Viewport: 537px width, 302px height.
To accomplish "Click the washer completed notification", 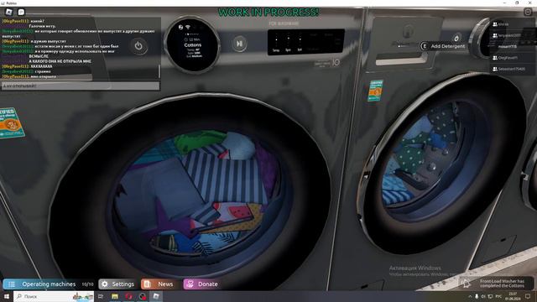I will click(496, 284).
